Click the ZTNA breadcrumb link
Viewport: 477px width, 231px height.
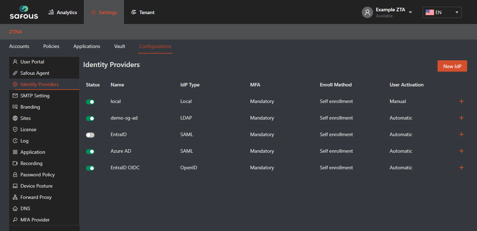16,32
